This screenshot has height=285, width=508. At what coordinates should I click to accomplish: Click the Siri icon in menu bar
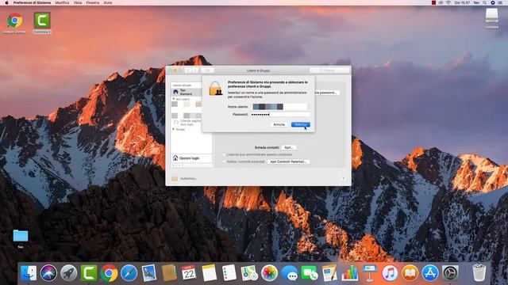(x=492, y=2)
